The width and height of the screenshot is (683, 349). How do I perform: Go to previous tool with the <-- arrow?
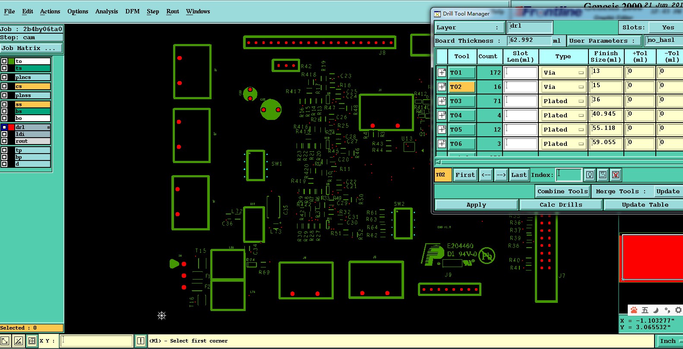click(486, 175)
